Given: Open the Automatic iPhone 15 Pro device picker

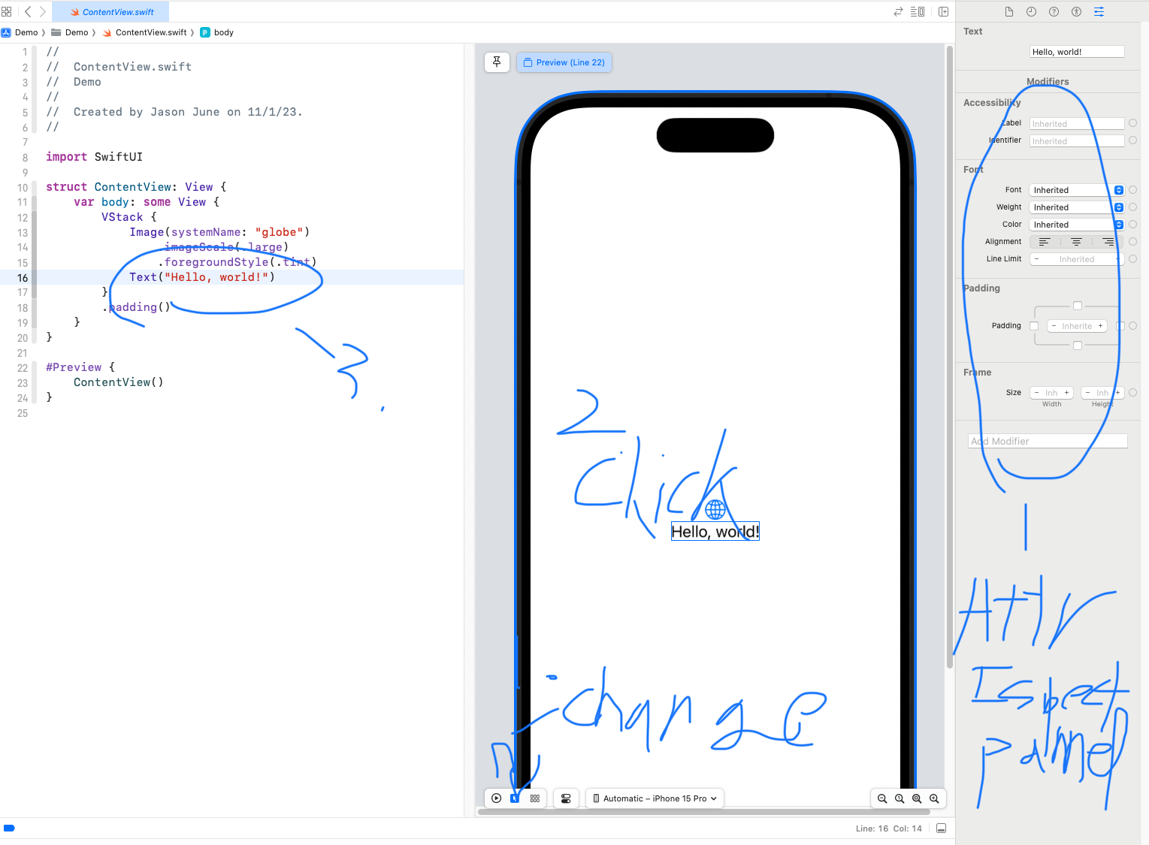Looking at the screenshot, I should [x=654, y=798].
